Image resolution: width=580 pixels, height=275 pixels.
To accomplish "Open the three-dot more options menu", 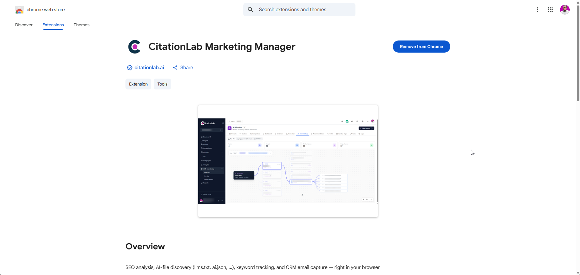I will pos(537,10).
